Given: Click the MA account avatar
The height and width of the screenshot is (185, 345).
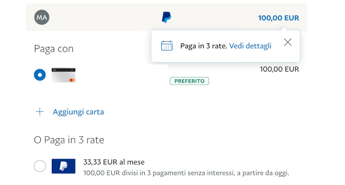Looking at the screenshot, I should click(41, 17).
